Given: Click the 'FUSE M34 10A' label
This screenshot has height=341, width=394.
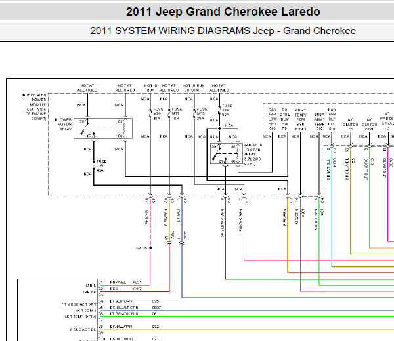Looking at the screenshot, I should point(158,113).
